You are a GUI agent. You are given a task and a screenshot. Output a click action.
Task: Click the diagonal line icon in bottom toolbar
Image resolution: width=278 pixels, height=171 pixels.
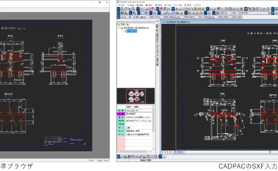[x=122, y=157]
